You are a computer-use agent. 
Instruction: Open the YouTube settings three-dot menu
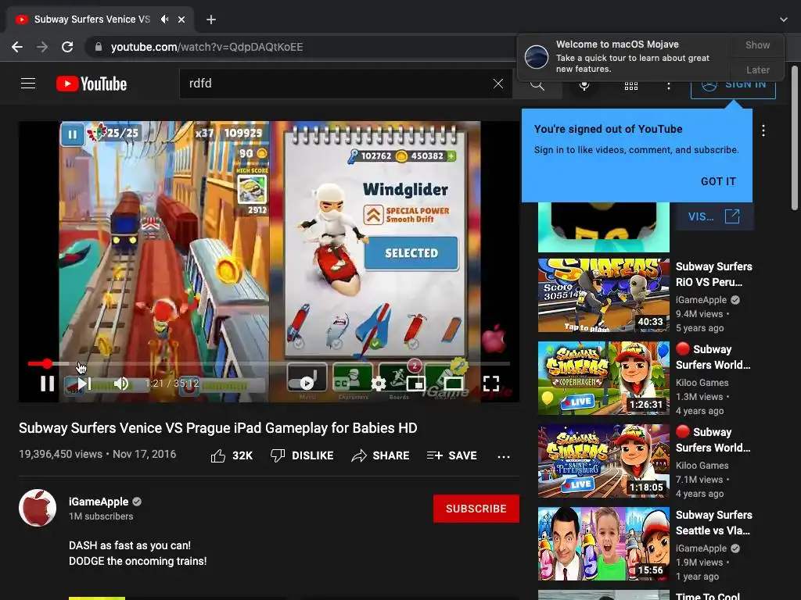coord(668,86)
